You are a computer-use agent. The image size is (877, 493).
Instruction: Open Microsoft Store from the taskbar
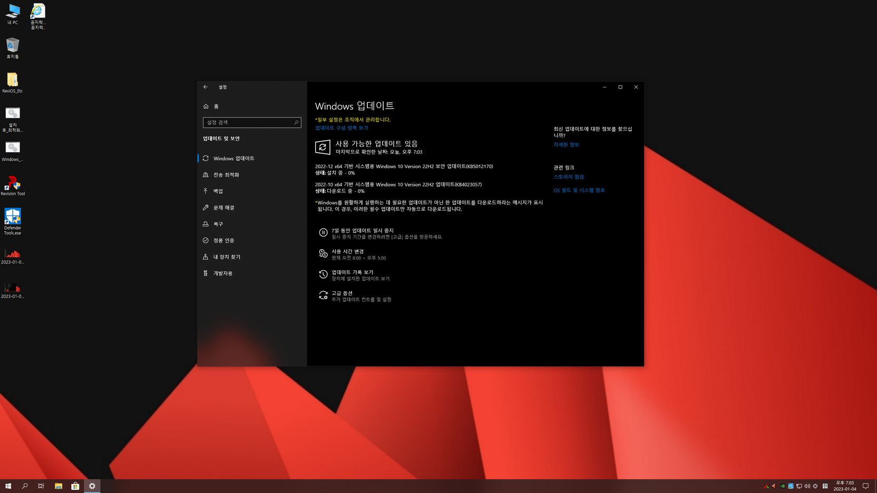pos(75,486)
